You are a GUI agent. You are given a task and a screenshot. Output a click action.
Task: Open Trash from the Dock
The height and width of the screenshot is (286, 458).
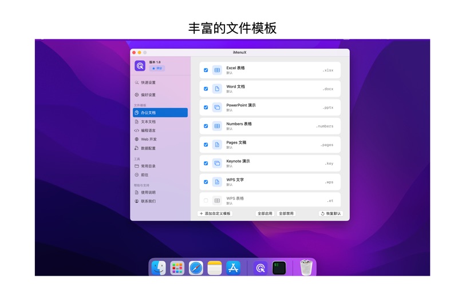tap(306, 268)
